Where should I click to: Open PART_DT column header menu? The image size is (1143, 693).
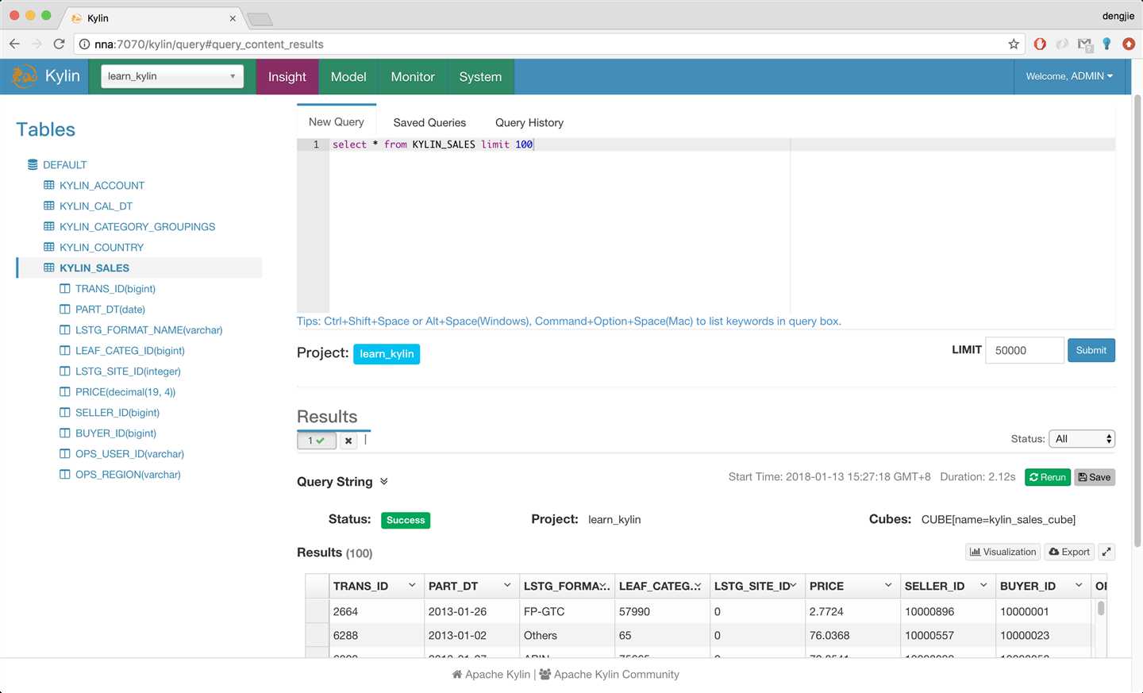tap(507, 586)
